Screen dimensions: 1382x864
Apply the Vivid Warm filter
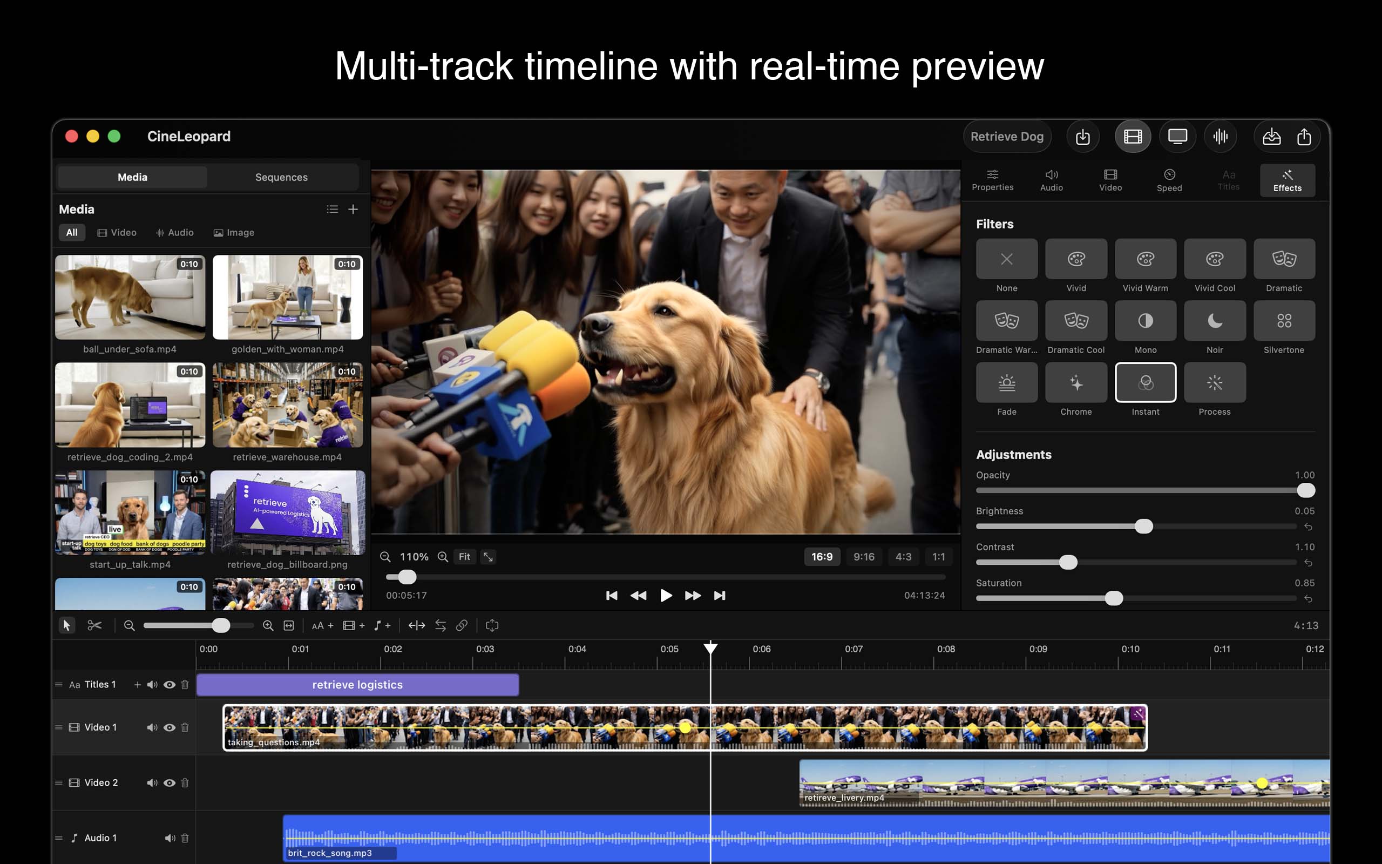(x=1145, y=259)
